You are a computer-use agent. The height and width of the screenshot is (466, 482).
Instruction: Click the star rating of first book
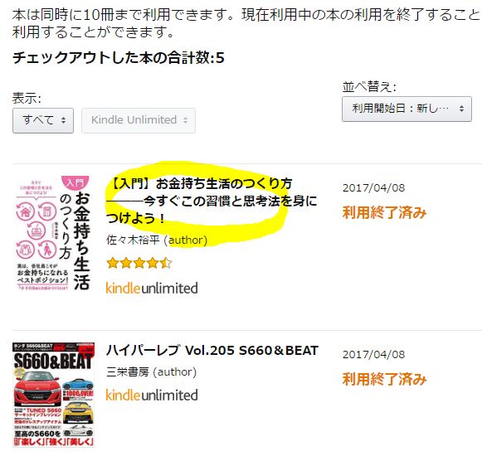coord(139,263)
